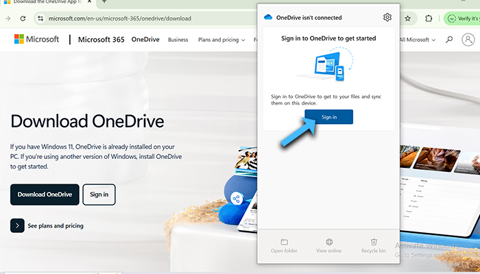The height and width of the screenshot is (274, 480).
Task: Click the blue Sign in button in OneDrive popup
Action: tap(328, 117)
